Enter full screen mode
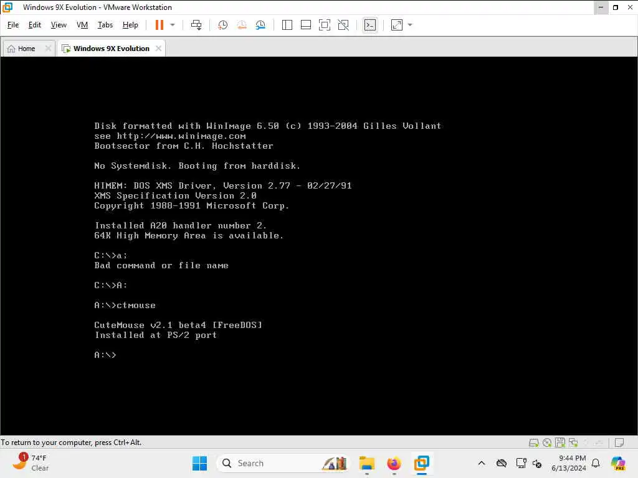Screen dimensions: 638x478 pos(324,25)
